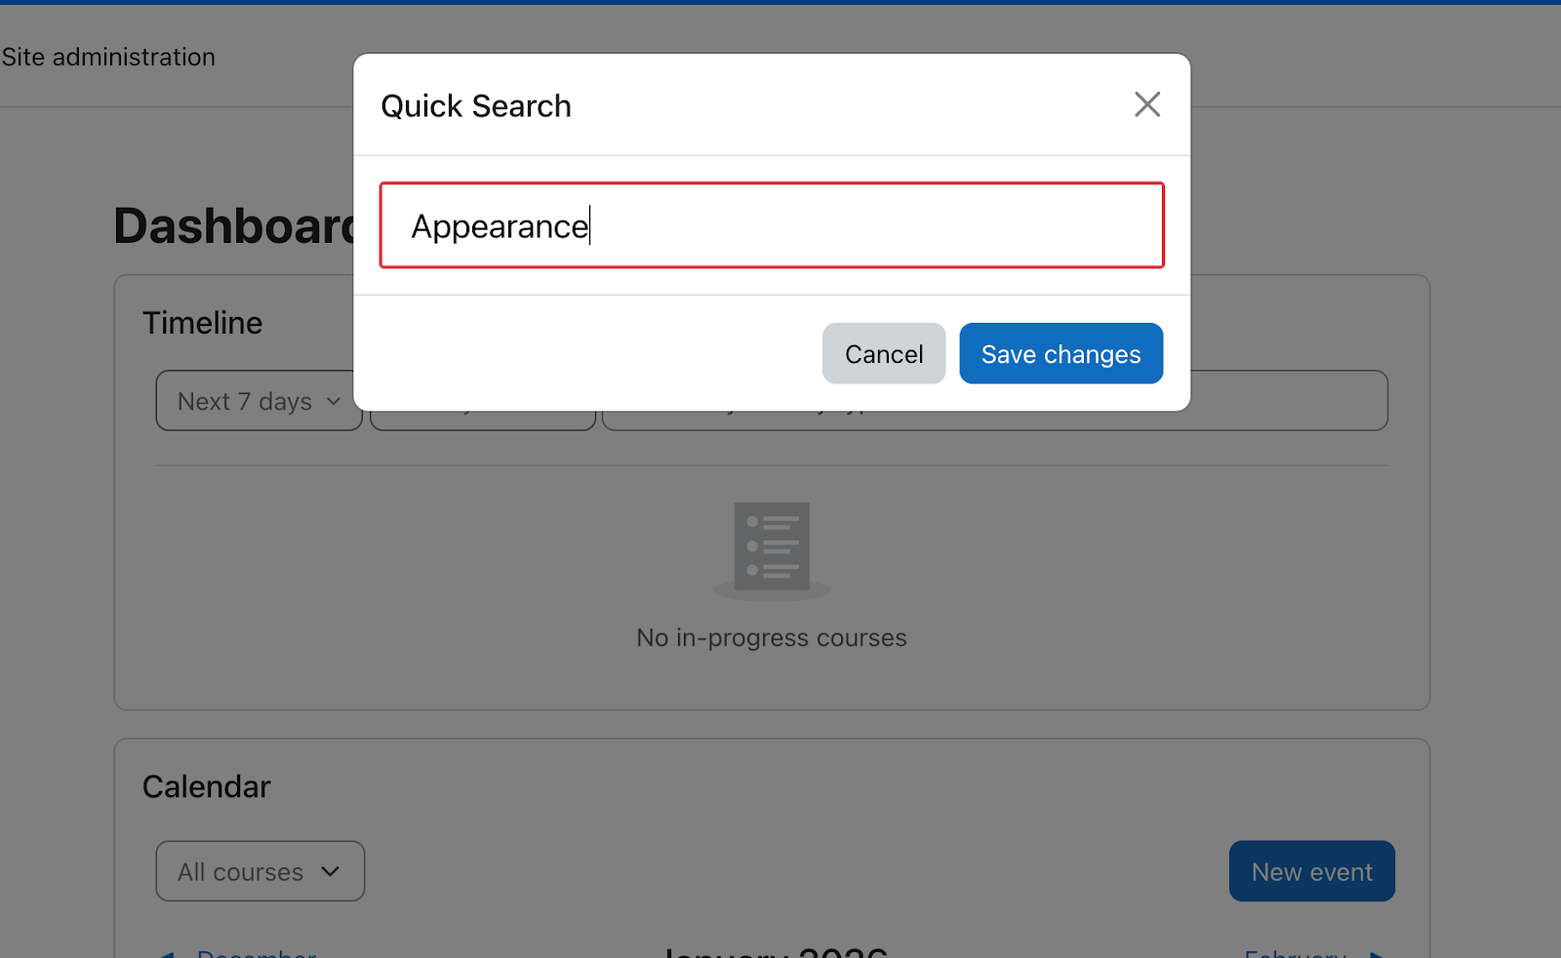The width and height of the screenshot is (1561, 958).
Task: Navigate to December in the calendar
Action: click(254, 953)
